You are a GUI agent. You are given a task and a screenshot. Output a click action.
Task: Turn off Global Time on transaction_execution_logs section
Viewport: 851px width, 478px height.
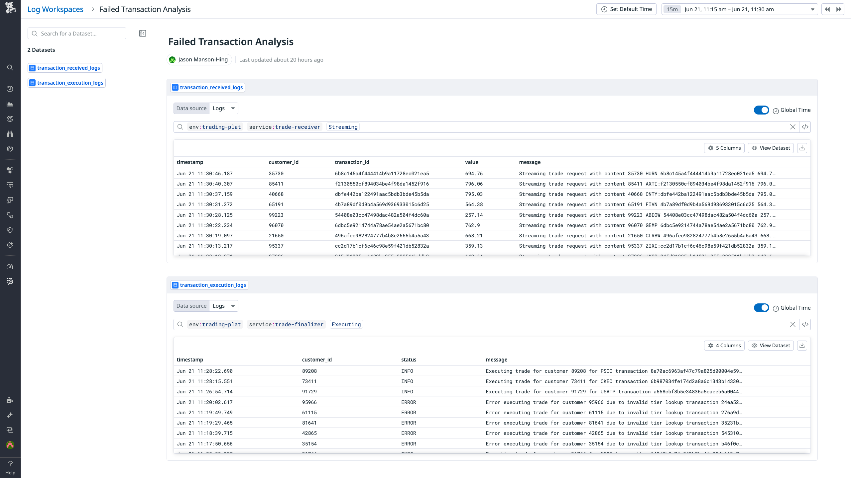pos(762,308)
